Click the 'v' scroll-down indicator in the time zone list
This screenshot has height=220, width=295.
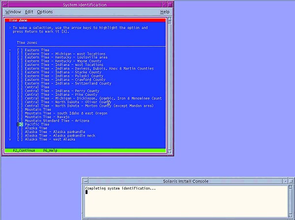tap(10, 139)
